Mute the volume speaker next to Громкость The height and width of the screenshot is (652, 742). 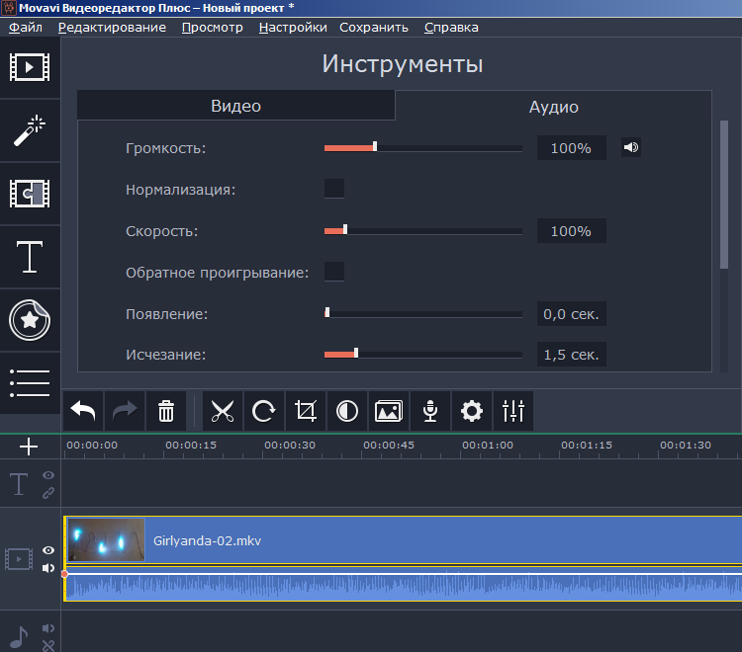(631, 148)
